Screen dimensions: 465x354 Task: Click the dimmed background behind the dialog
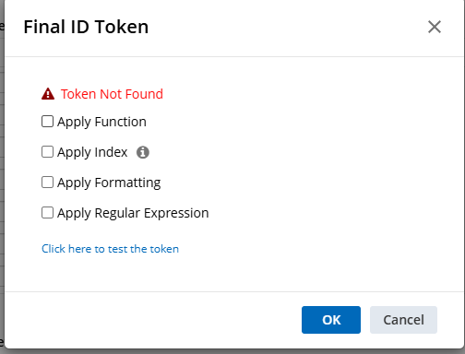pos(2,184)
